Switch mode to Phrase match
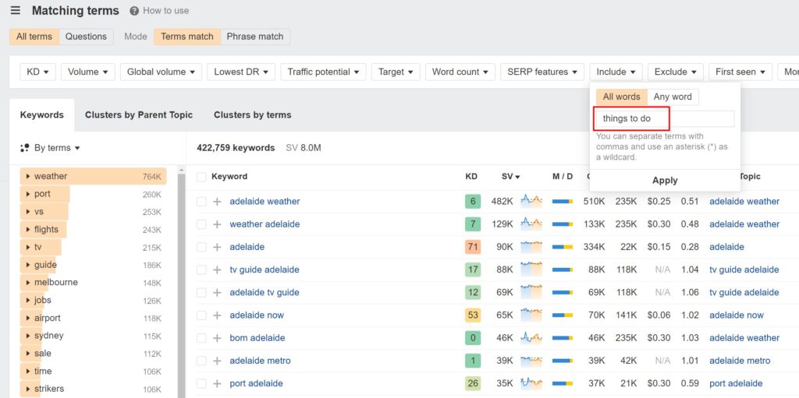Viewport: 799px width, 398px height. (255, 37)
